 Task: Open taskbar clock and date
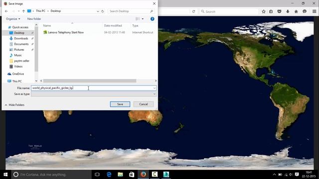[309, 175]
